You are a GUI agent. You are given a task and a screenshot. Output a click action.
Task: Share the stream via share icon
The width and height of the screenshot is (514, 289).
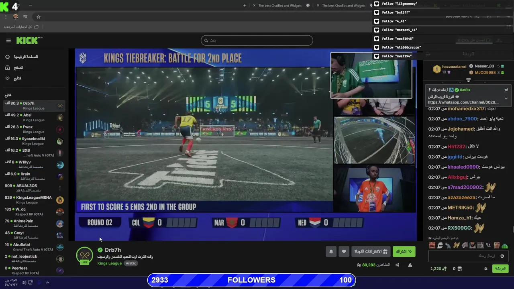pyautogui.click(x=397, y=265)
